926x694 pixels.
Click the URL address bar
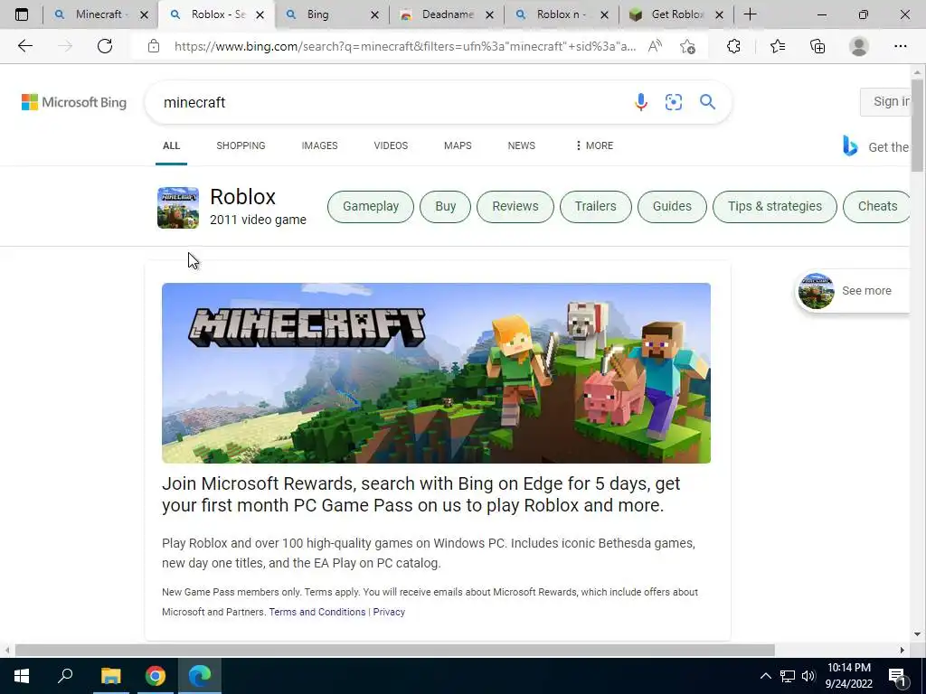[405, 46]
